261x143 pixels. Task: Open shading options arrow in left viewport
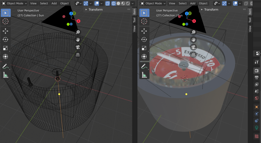coord(133,3)
